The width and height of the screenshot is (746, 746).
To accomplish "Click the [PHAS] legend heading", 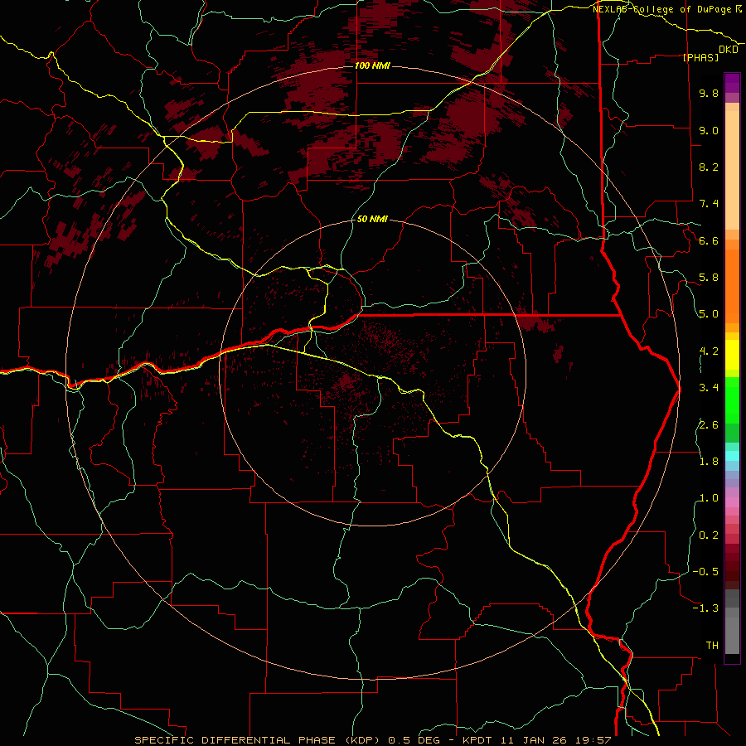I will coord(700,58).
